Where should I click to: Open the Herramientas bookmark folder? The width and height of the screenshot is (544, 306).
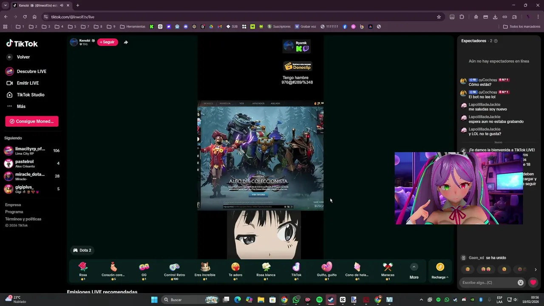pos(133,26)
